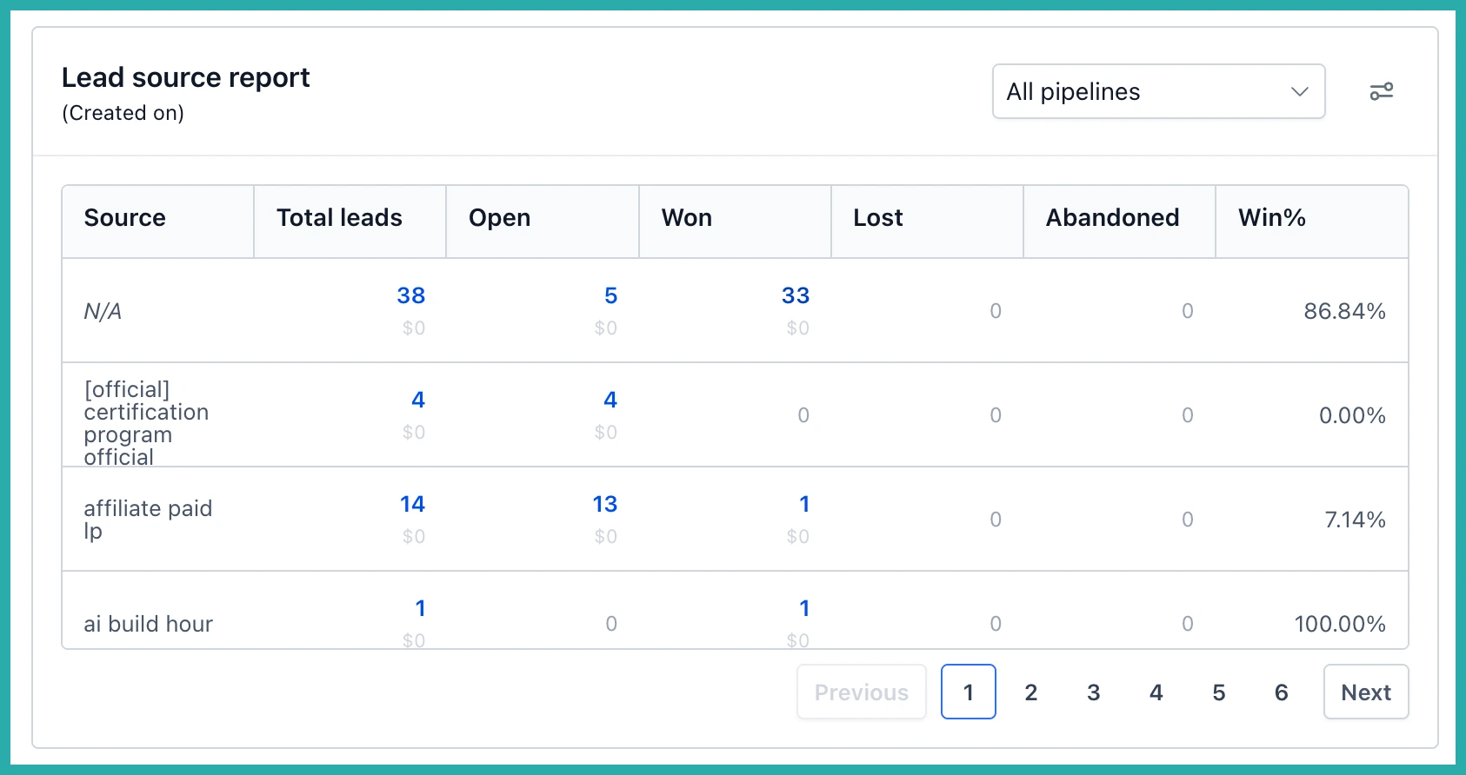Click the Source column header

point(157,222)
